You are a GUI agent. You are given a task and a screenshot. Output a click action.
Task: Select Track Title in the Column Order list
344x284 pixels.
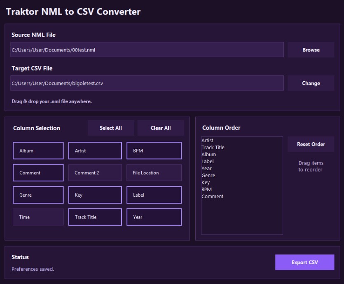click(x=242, y=148)
